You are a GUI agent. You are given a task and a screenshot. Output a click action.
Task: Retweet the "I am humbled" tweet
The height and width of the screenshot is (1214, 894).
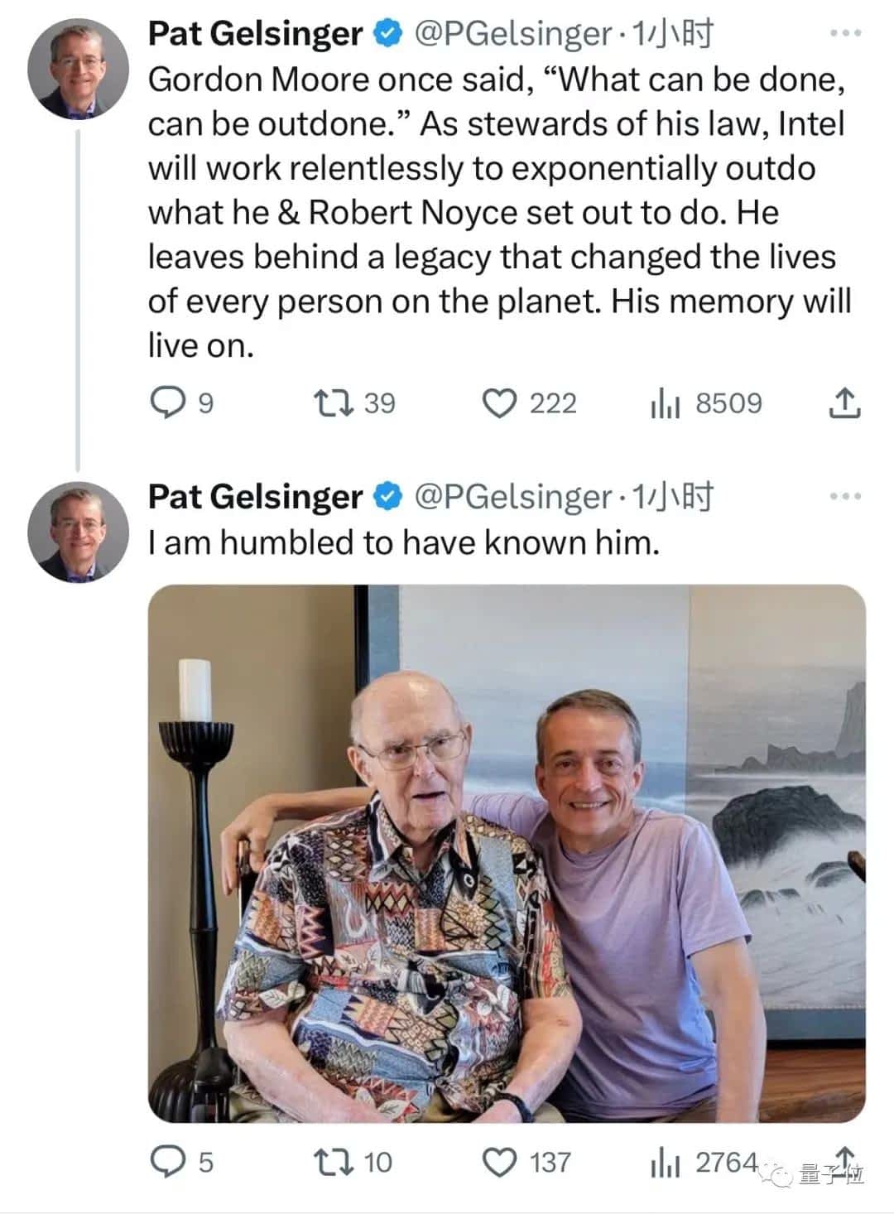pyautogui.click(x=334, y=1163)
